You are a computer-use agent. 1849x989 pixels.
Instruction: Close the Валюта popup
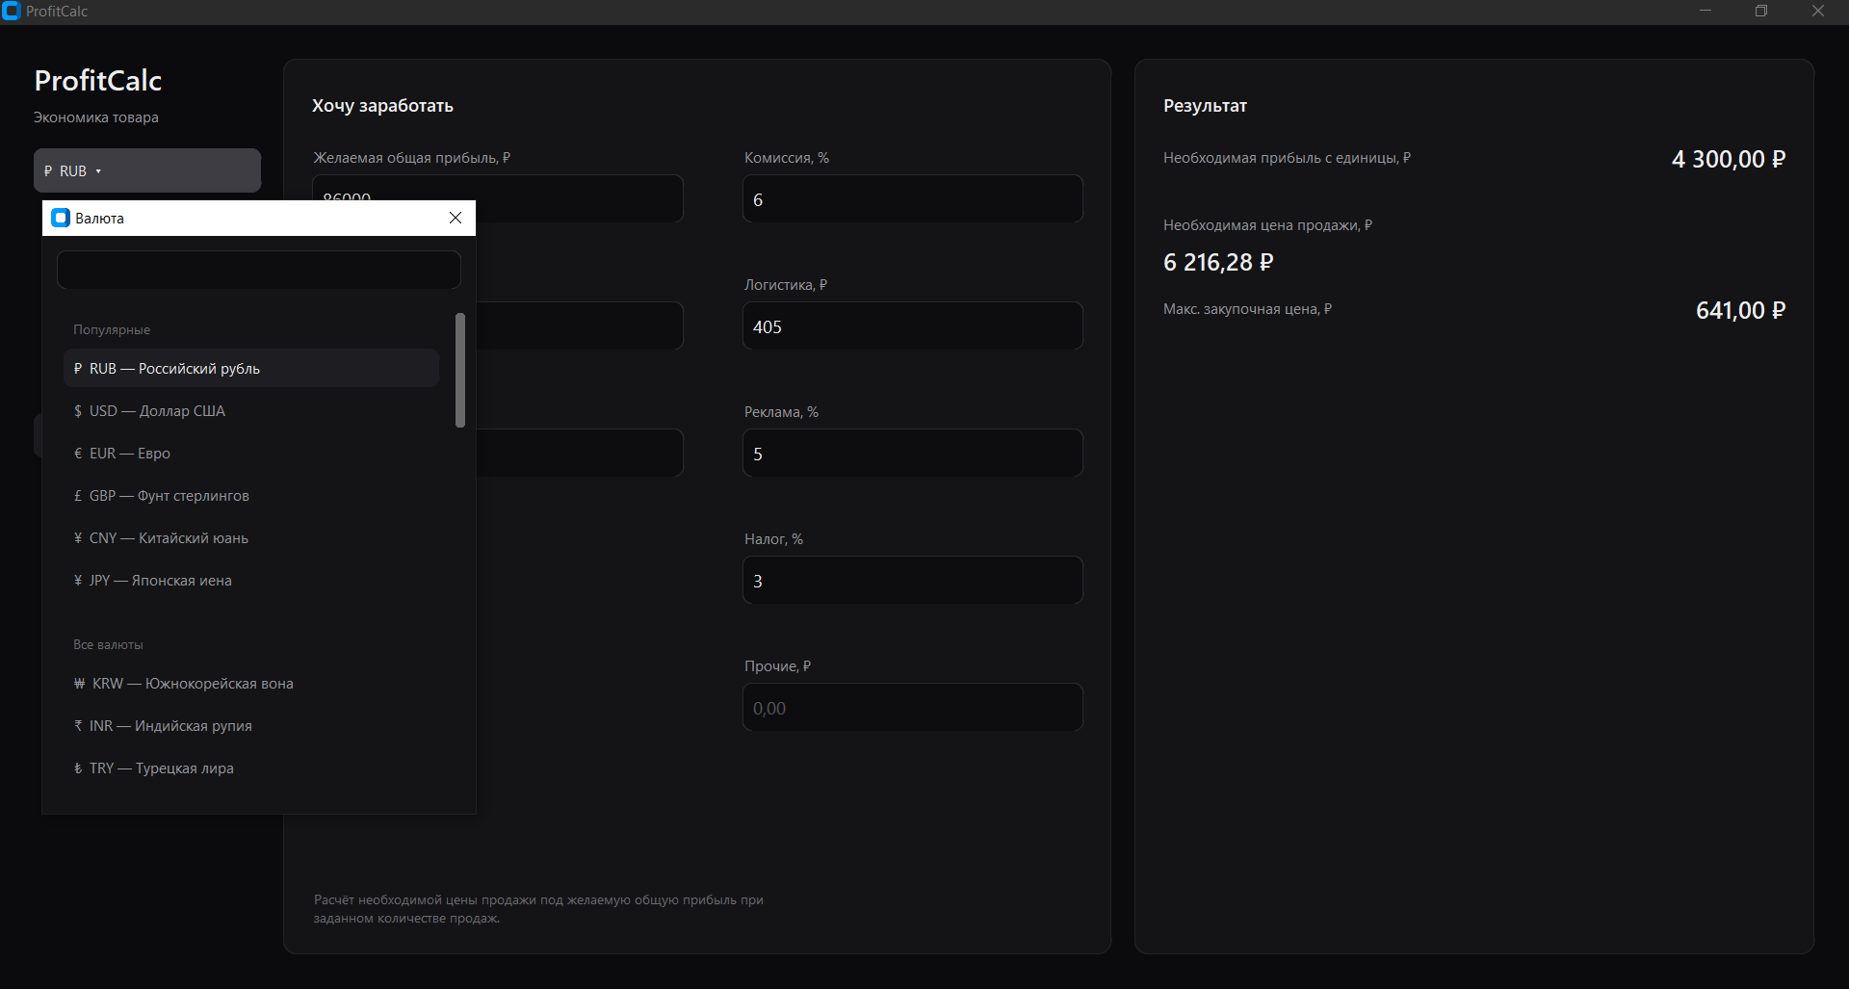456,218
